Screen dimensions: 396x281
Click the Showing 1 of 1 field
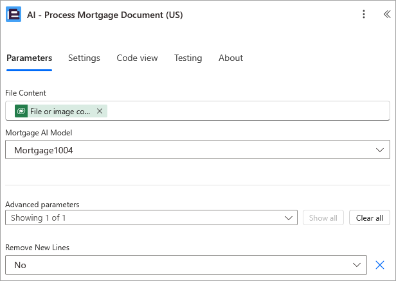151,217
